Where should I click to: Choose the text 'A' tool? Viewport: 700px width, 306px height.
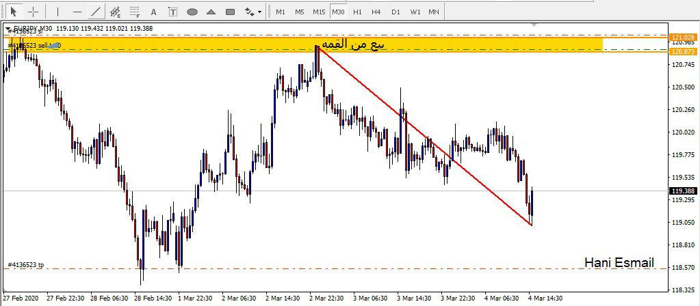pyautogui.click(x=153, y=12)
